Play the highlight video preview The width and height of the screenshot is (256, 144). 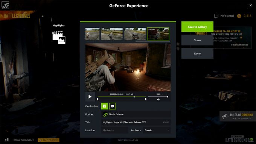[90, 97]
